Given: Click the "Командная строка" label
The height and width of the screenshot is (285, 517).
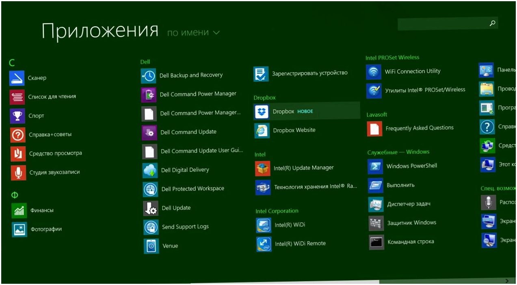Looking at the screenshot, I should pos(411,242).
